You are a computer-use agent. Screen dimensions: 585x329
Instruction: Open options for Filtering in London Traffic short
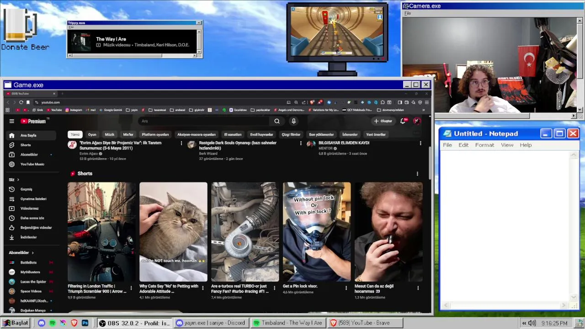(x=131, y=288)
